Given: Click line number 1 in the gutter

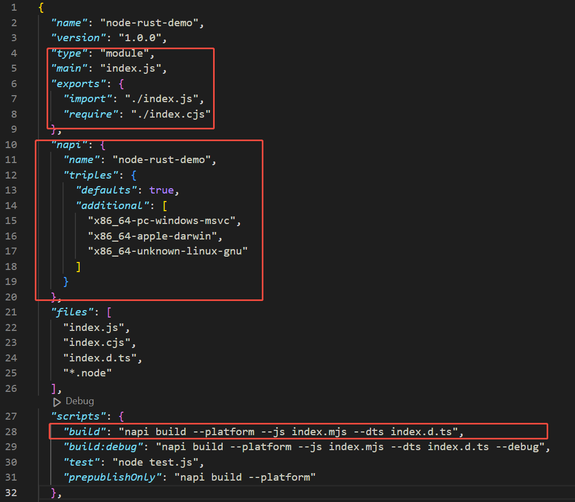Looking at the screenshot, I should [14, 7].
